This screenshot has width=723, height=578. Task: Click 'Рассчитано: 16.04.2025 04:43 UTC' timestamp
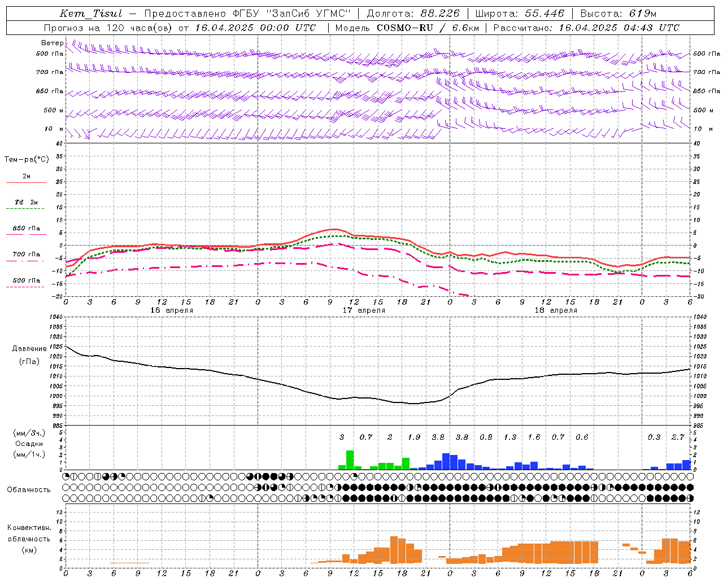click(x=586, y=28)
